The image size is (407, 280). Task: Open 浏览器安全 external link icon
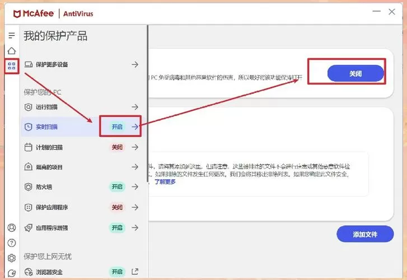pyautogui.click(x=135, y=272)
